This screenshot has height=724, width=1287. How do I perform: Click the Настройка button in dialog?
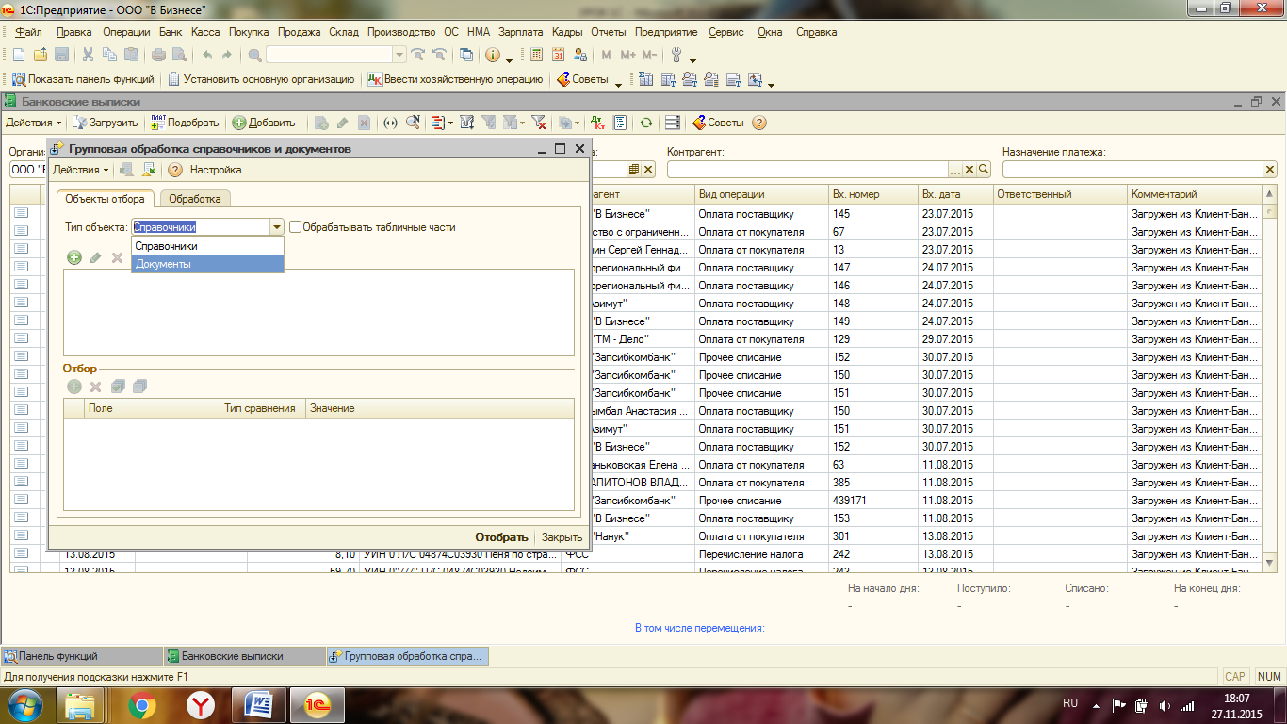point(216,170)
